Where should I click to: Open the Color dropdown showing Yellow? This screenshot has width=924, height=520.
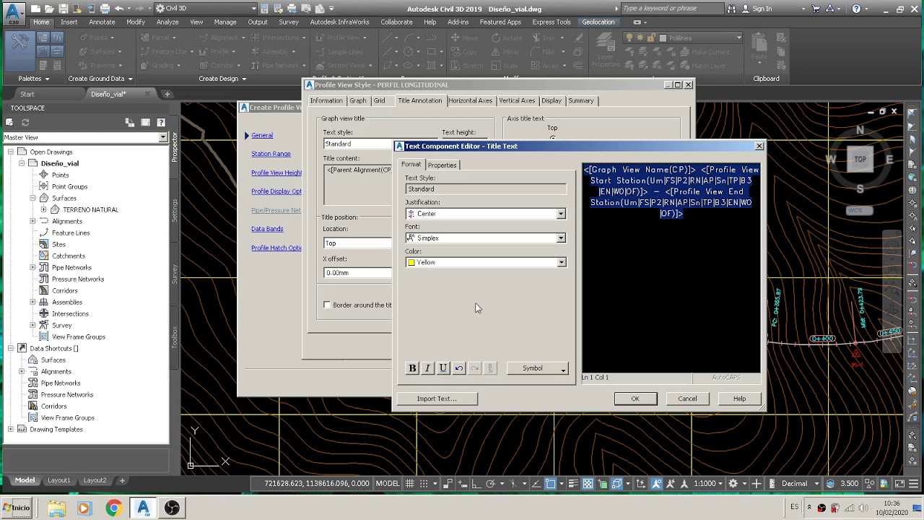pyautogui.click(x=561, y=263)
